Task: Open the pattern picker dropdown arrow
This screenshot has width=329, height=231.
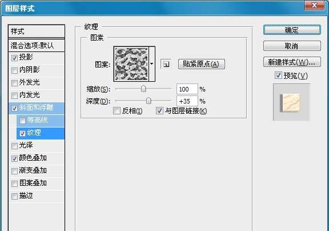Action: 152,64
